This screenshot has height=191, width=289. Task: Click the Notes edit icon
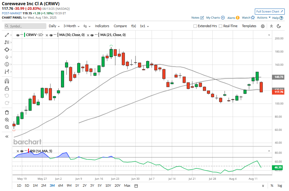click(x=202, y=18)
